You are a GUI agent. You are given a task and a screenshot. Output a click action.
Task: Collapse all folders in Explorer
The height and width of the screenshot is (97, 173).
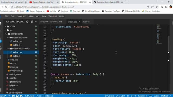click(x=32, y=22)
